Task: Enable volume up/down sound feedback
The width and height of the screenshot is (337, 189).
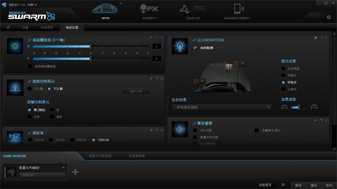Action: click(256, 131)
